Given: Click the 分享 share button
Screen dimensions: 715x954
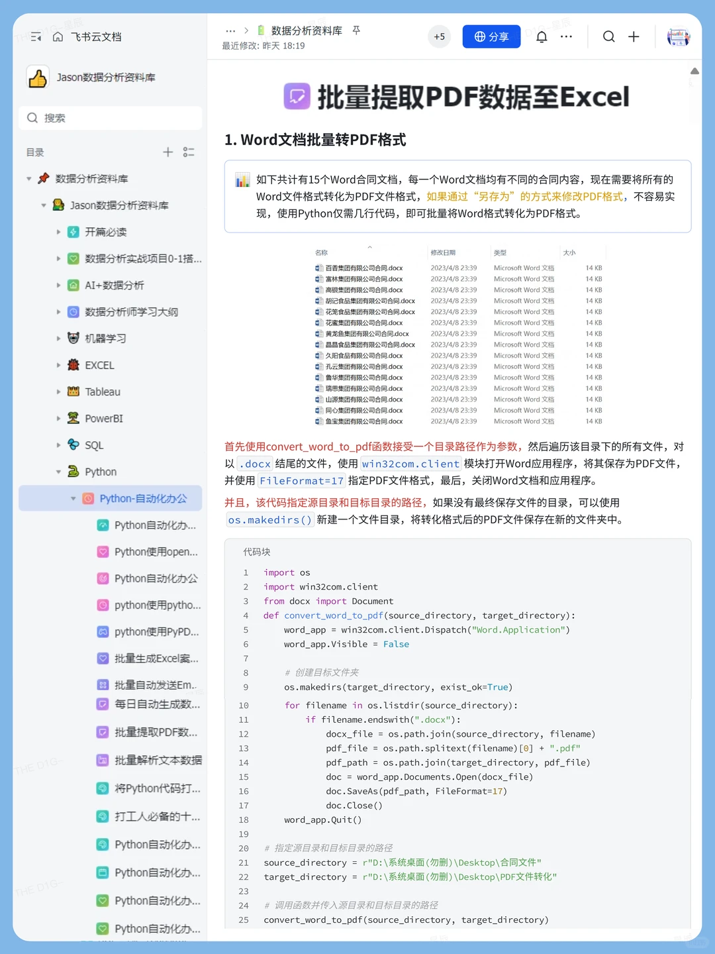Looking at the screenshot, I should click(x=491, y=36).
